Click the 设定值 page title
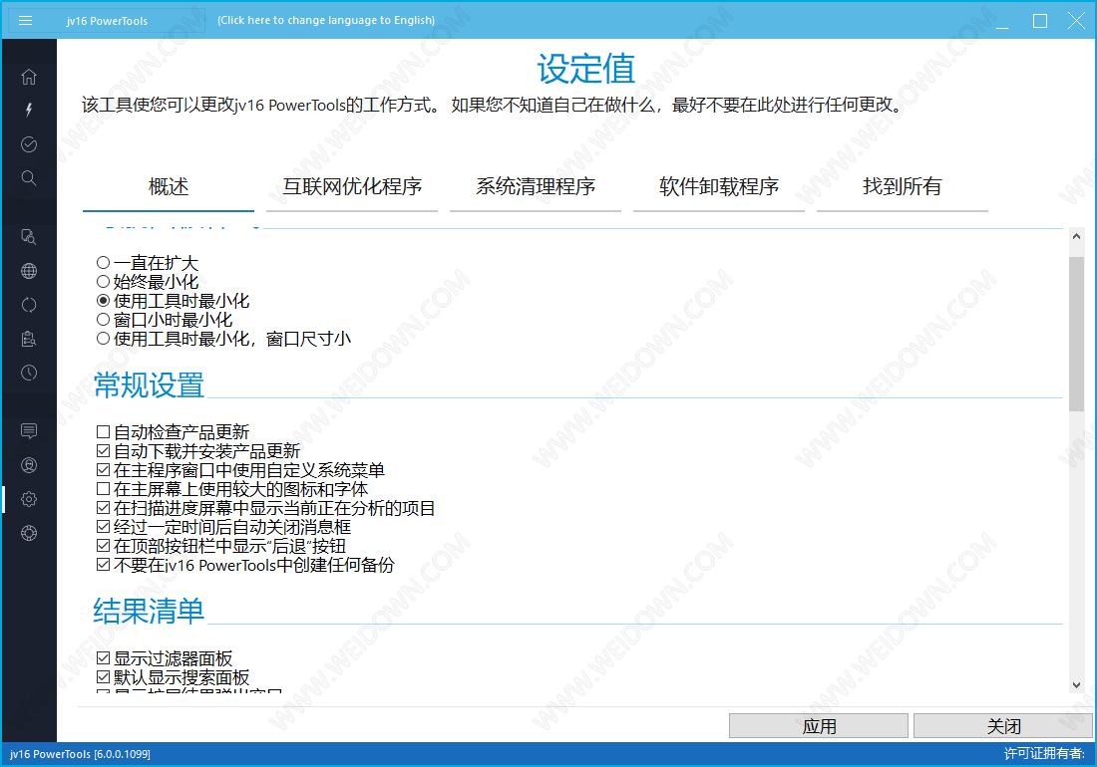 pyautogui.click(x=586, y=69)
